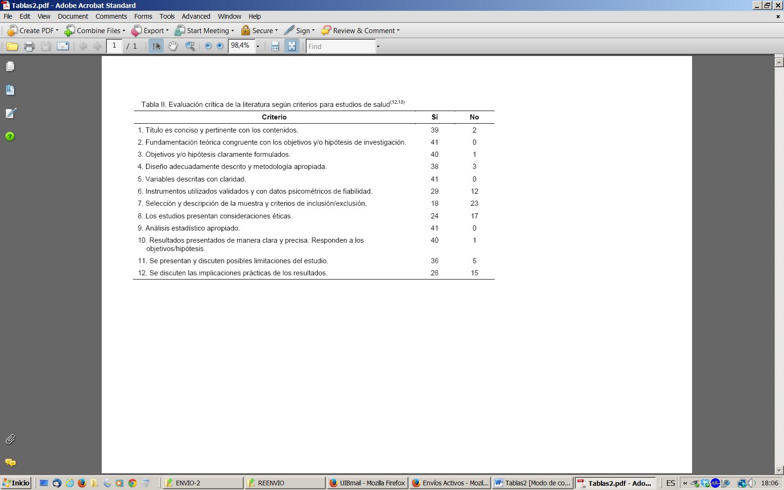The image size is (784, 490).
Task: Open the Attachments paperclip panel
Action: 10,439
